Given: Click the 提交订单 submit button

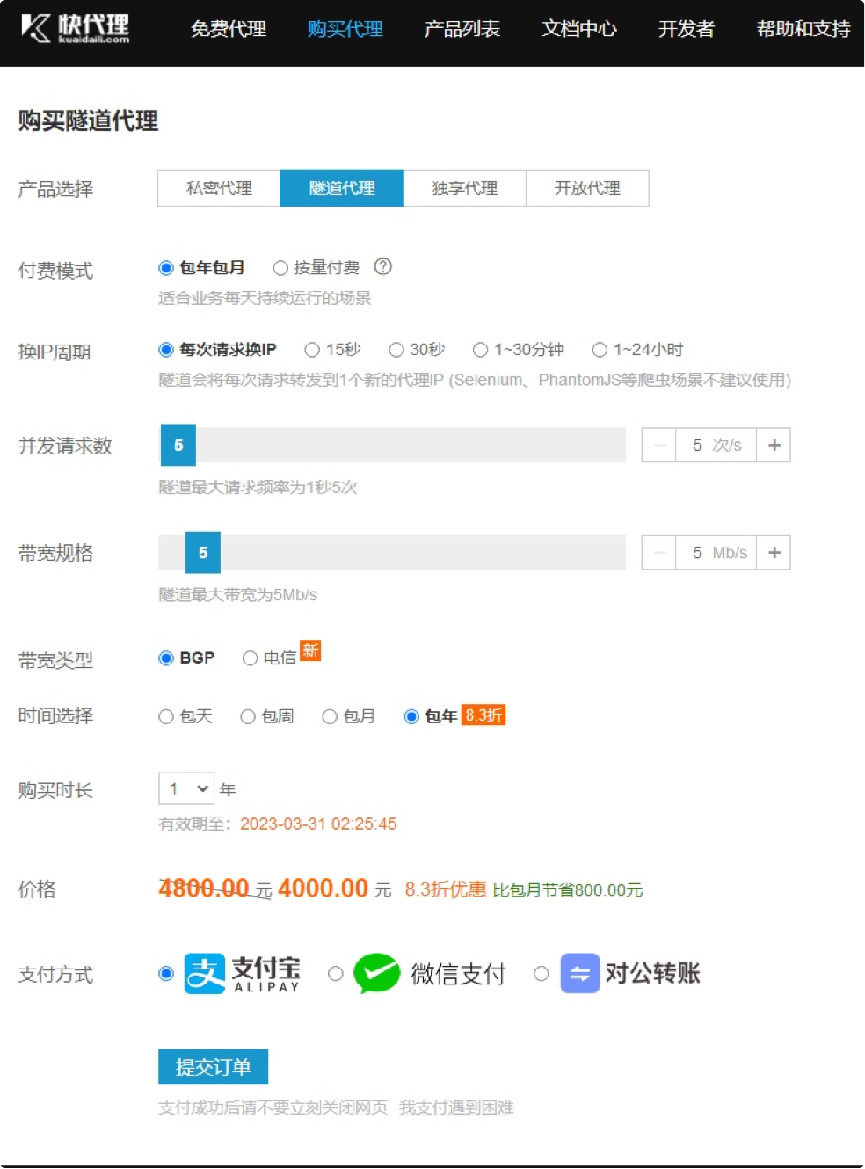Looking at the screenshot, I should pyautogui.click(x=213, y=1066).
